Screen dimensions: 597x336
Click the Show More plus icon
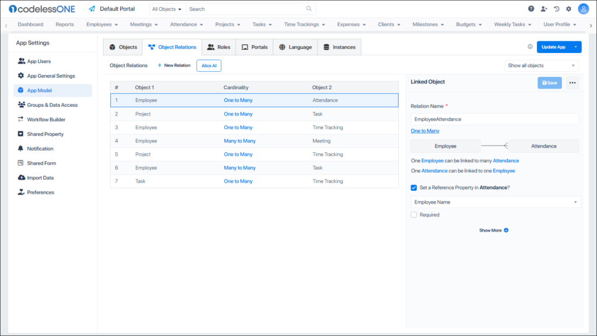[506, 230]
